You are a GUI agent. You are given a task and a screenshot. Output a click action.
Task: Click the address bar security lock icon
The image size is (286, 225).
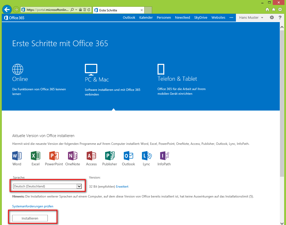point(80,10)
